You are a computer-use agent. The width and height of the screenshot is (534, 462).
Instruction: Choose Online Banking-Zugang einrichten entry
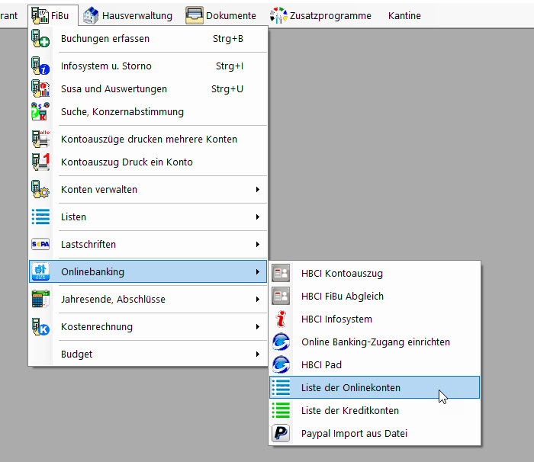375,342
